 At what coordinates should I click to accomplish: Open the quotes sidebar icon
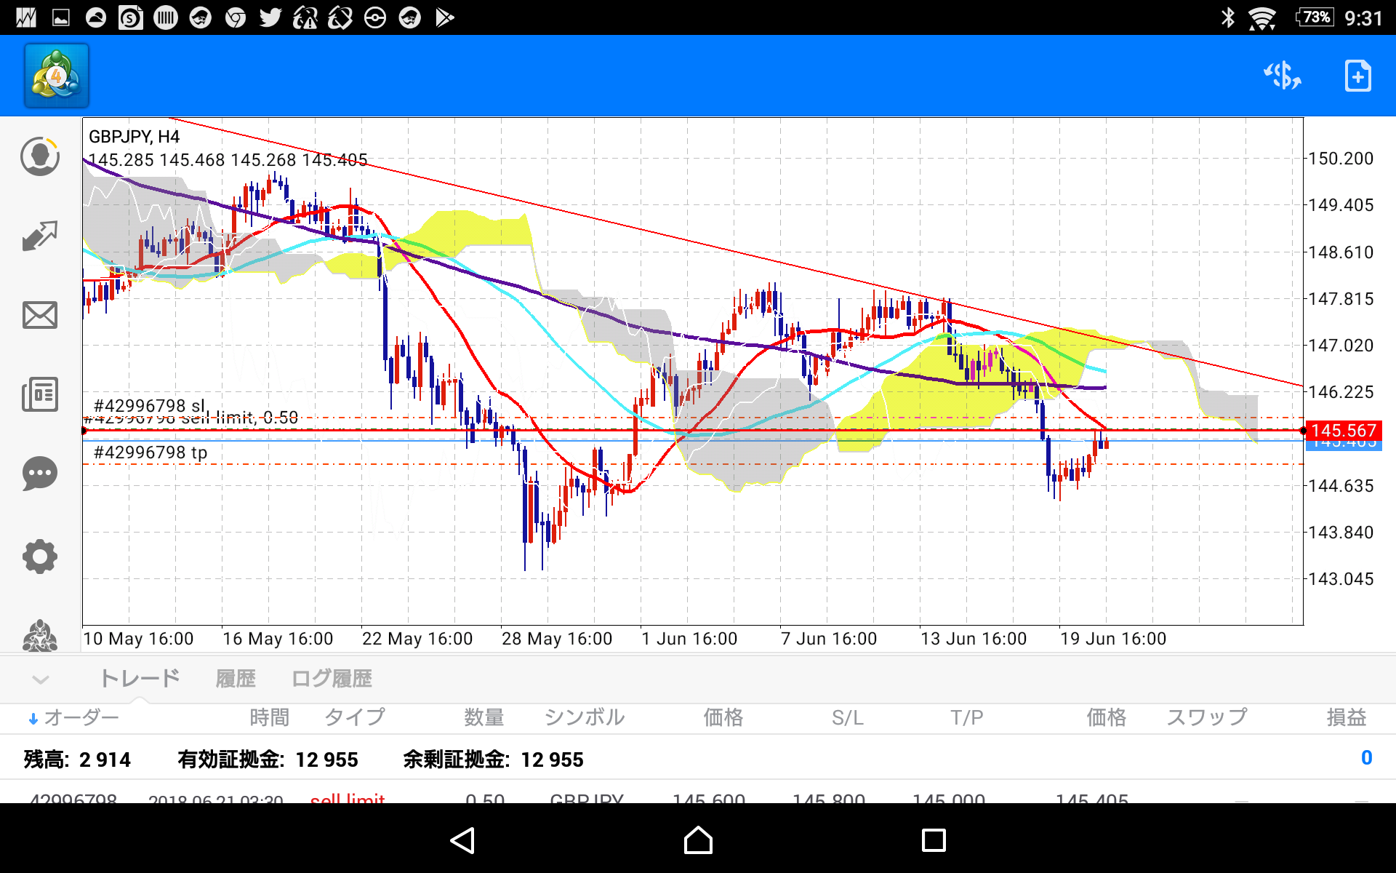pyautogui.click(x=40, y=156)
